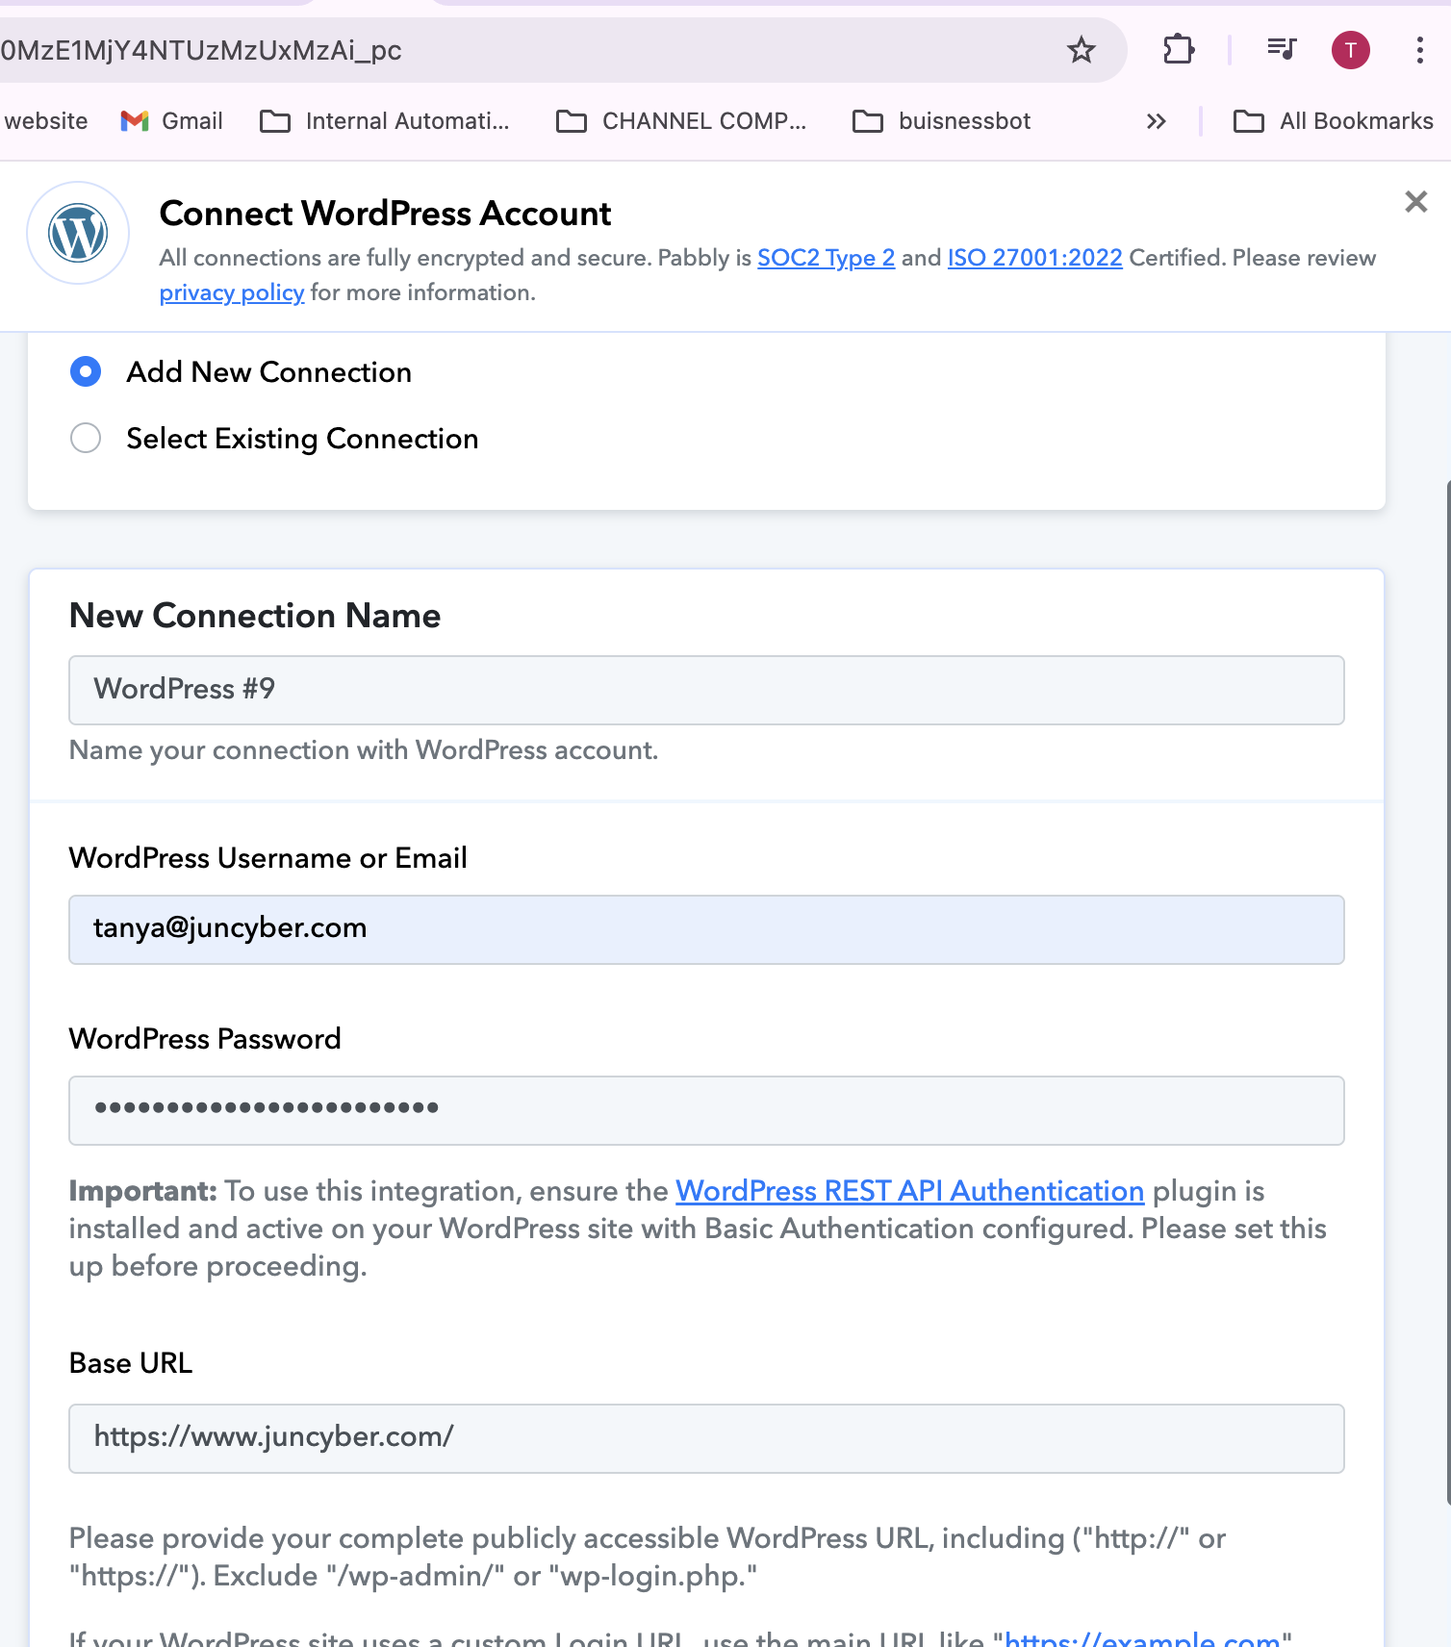Click the WordPress Password field
Viewport: 1451px width, 1647px height.
tap(706, 1110)
